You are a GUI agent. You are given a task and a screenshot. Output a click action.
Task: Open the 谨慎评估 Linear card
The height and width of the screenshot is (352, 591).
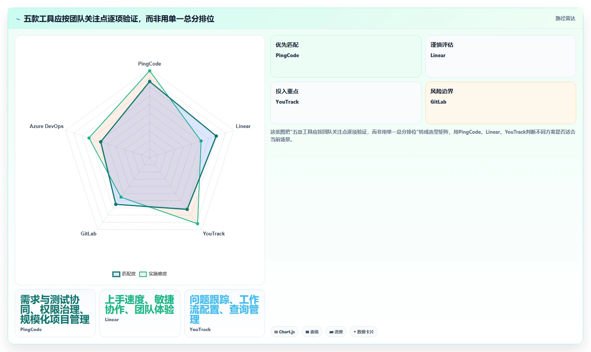(x=500, y=56)
